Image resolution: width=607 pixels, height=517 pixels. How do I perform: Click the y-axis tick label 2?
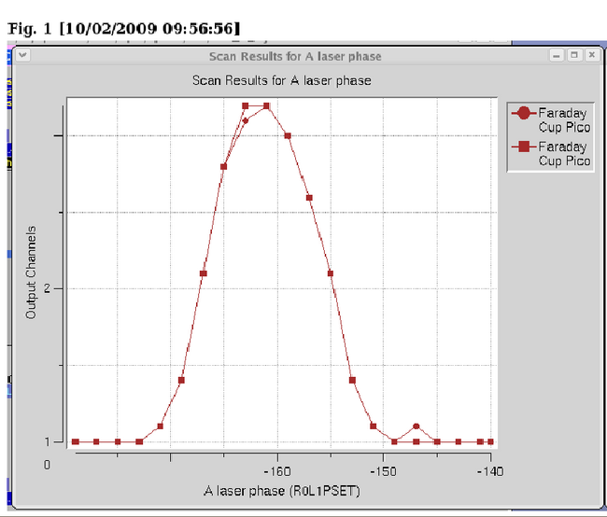coord(48,288)
